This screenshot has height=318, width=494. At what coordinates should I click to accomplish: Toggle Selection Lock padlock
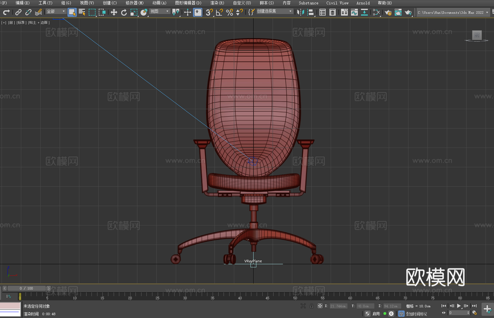312,306
